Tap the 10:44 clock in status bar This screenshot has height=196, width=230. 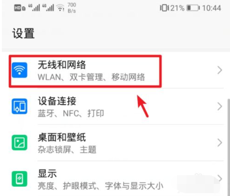pos(212,8)
